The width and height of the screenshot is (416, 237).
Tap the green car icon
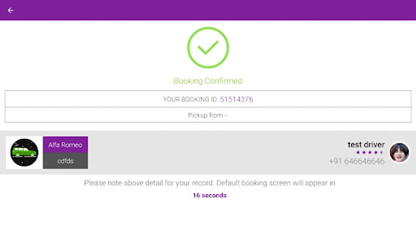pyautogui.click(x=24, y=152)
